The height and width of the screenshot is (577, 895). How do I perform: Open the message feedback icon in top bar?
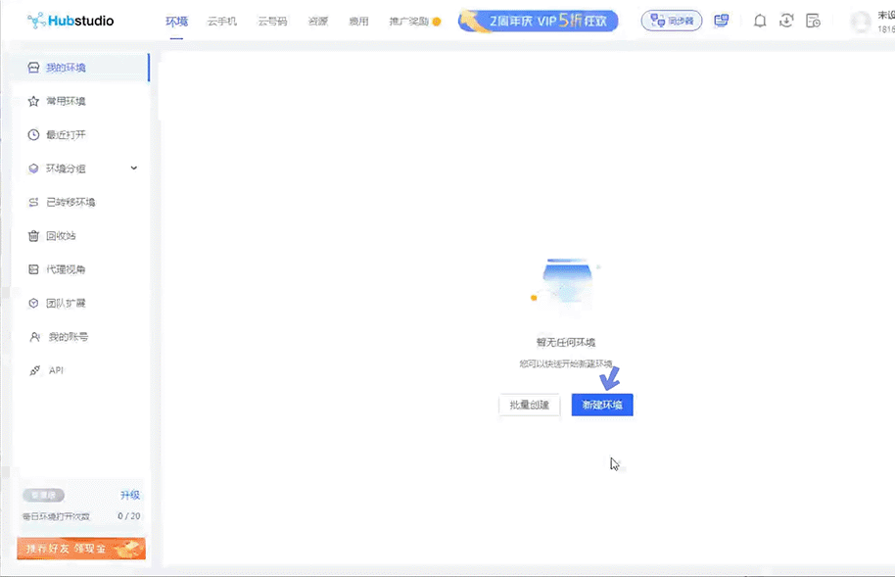(722, 20)
